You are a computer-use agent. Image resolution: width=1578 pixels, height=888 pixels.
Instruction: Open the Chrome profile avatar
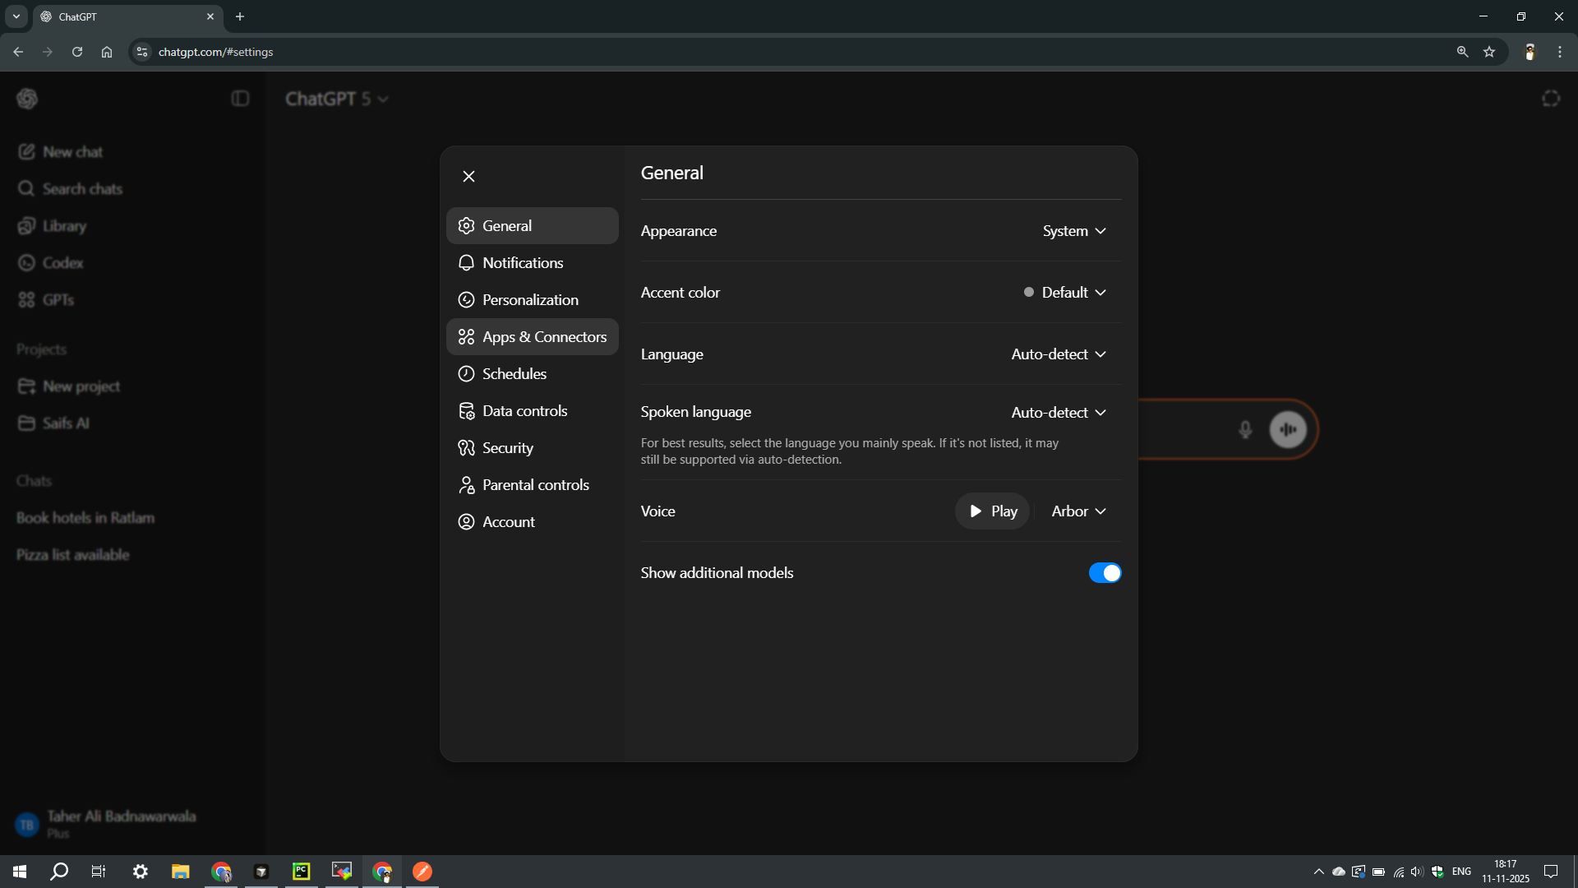click(x=1530, y=52)
